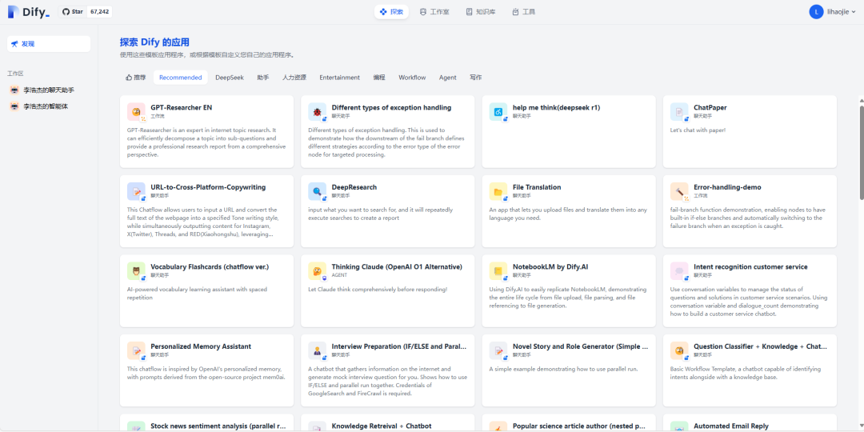Open 李浩杰的智能体 workspace app

[49, 106]
